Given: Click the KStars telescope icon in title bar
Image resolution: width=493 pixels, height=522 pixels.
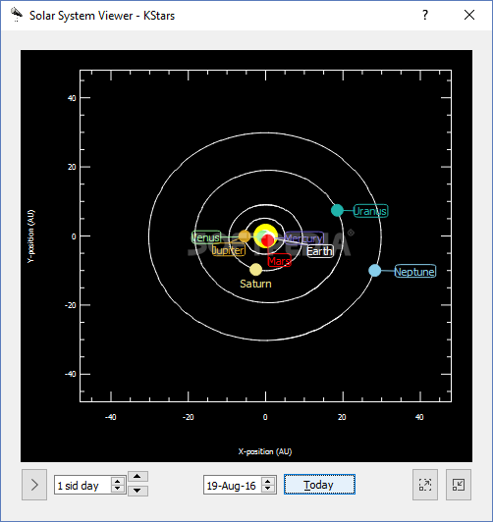Looking at the screenshot, I should tap(16, 15).
